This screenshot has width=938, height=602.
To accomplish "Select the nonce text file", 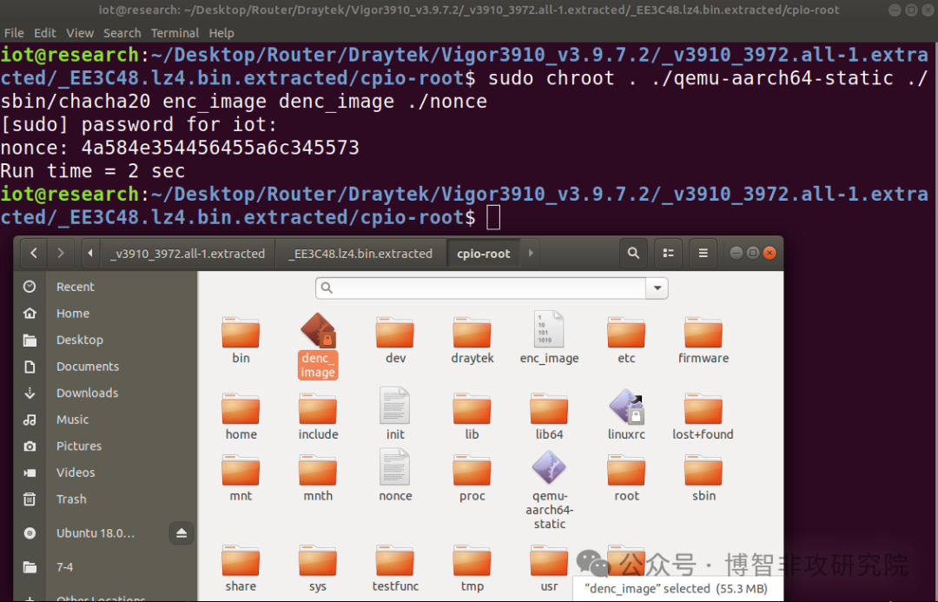I will [x=395, y=467].
